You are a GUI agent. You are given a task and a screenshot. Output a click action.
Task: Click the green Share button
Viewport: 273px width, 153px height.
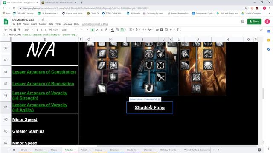point(254,21)
